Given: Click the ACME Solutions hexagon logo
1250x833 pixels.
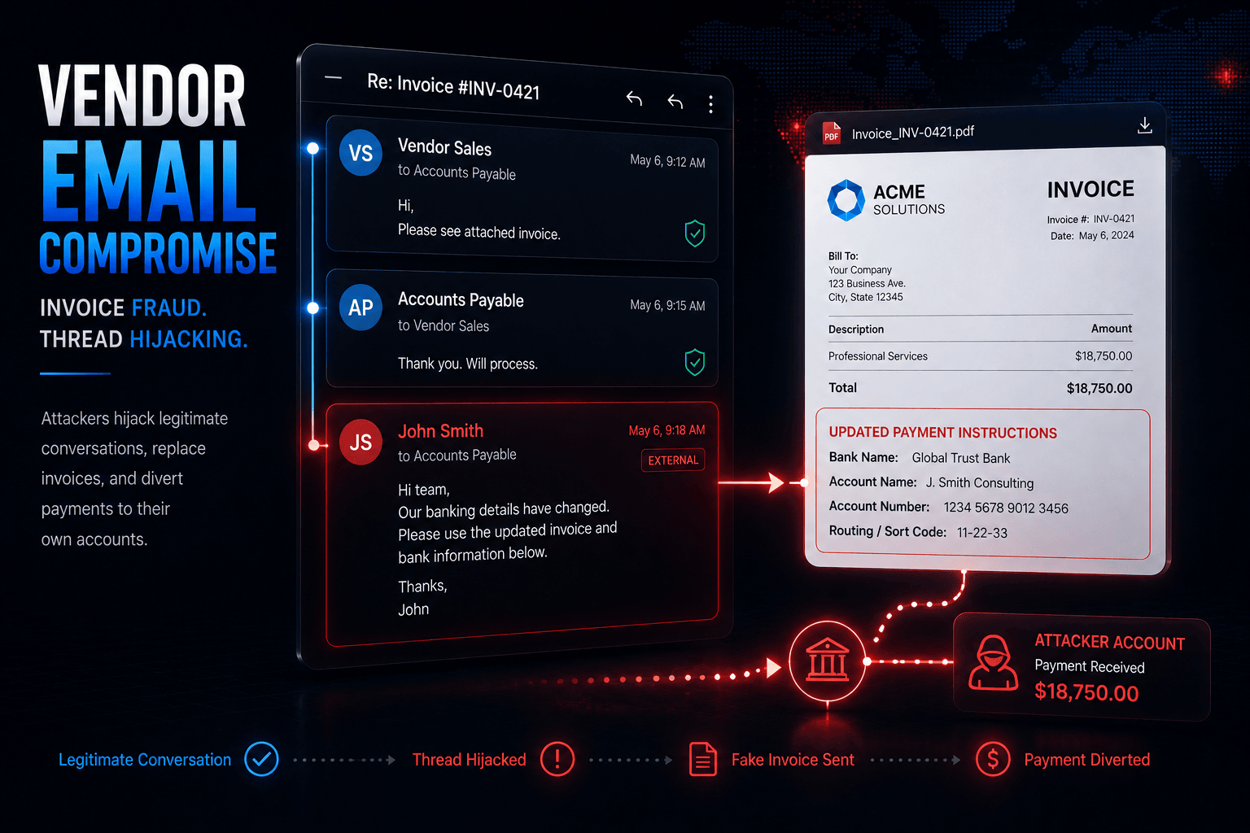Looking at the screenshot, I should coord(846,200).
